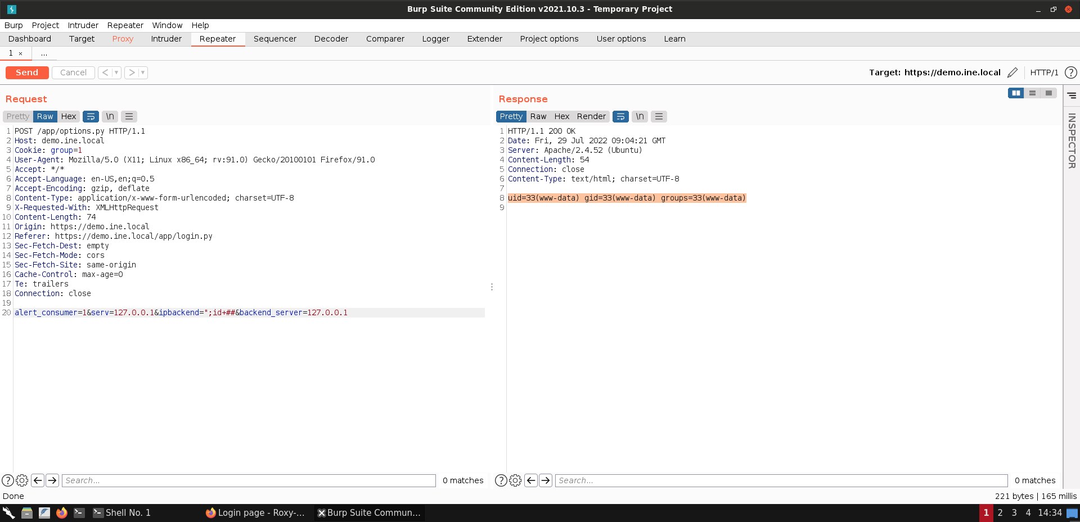Image resolution: width=1080 pixels, height=522 pixels.
Task: Enable line wrapping in the Response editor
Action: (620, 116)
